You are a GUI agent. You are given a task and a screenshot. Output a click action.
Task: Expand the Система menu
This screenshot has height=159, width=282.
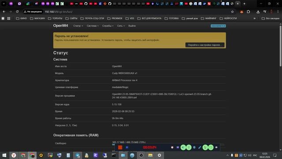(x=93, y=26)
